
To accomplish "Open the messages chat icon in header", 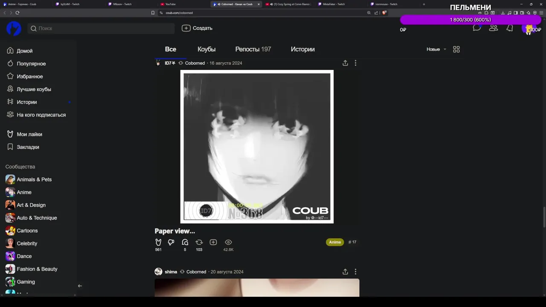I will (477, 28).
